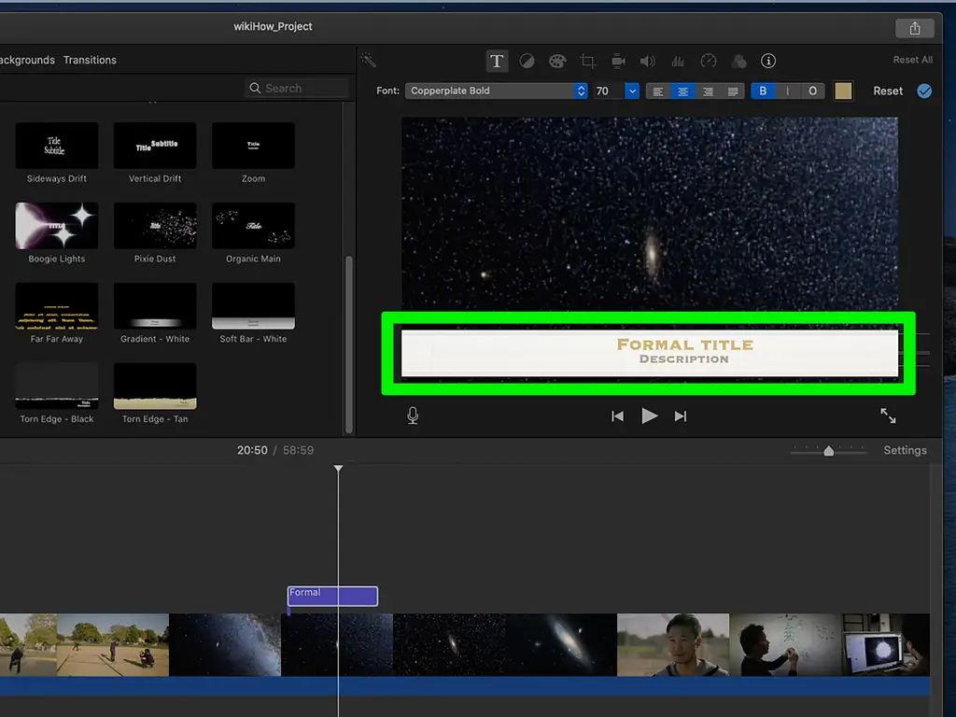Click the Reset text button
The image size is (956, 717).
888,91
